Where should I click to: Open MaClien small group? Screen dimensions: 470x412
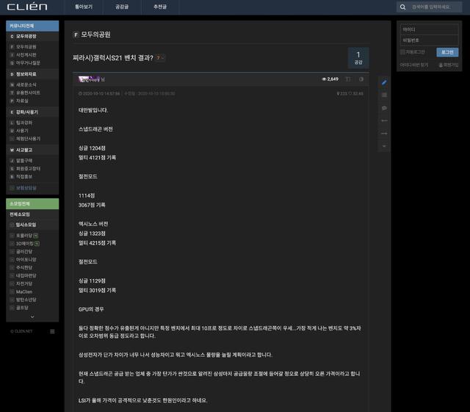pyautogui.click(x=24, y=292)
